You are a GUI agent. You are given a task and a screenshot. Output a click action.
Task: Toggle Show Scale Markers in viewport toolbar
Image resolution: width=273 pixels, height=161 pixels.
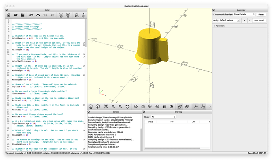pos(203,107)
